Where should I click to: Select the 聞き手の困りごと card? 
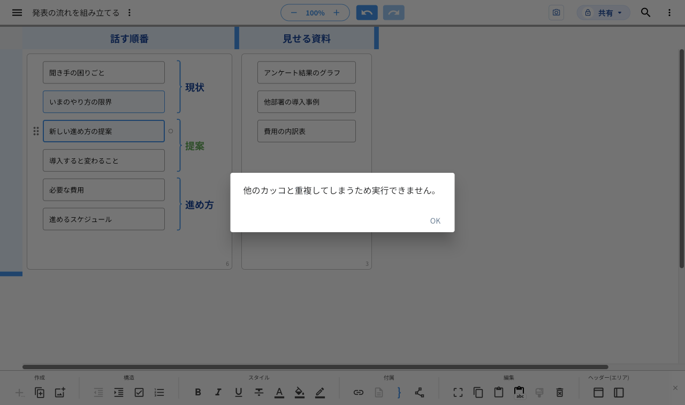(104, 72)
